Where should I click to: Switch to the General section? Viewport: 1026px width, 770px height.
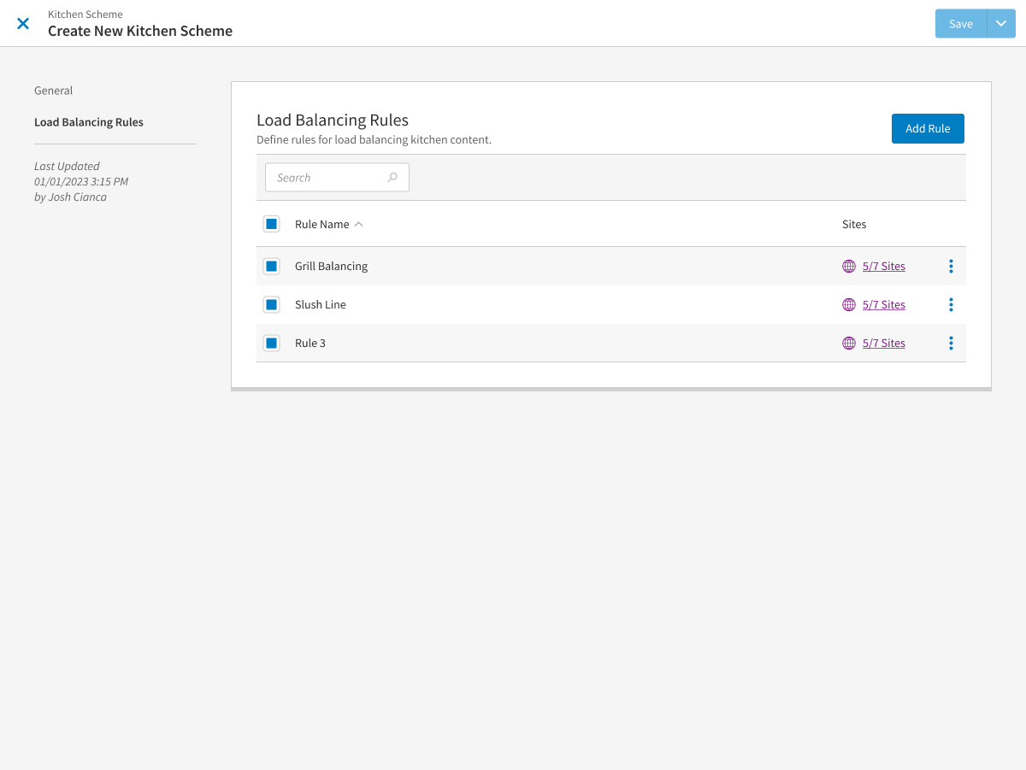pyautogui.click(x=54, y=91)
